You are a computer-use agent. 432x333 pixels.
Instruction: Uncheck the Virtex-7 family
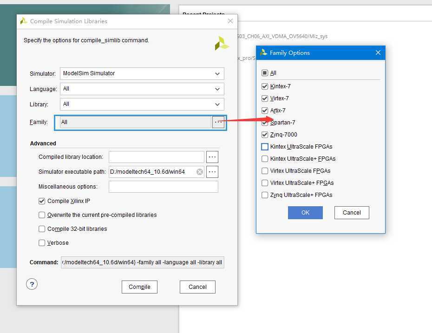coord(264,98)
